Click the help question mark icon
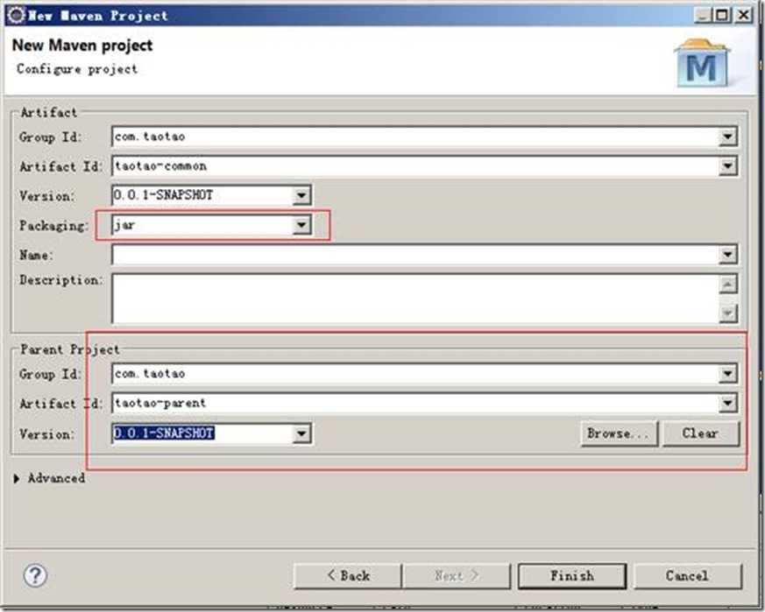This screenshot has height=612, width=765. pos(35,575)
